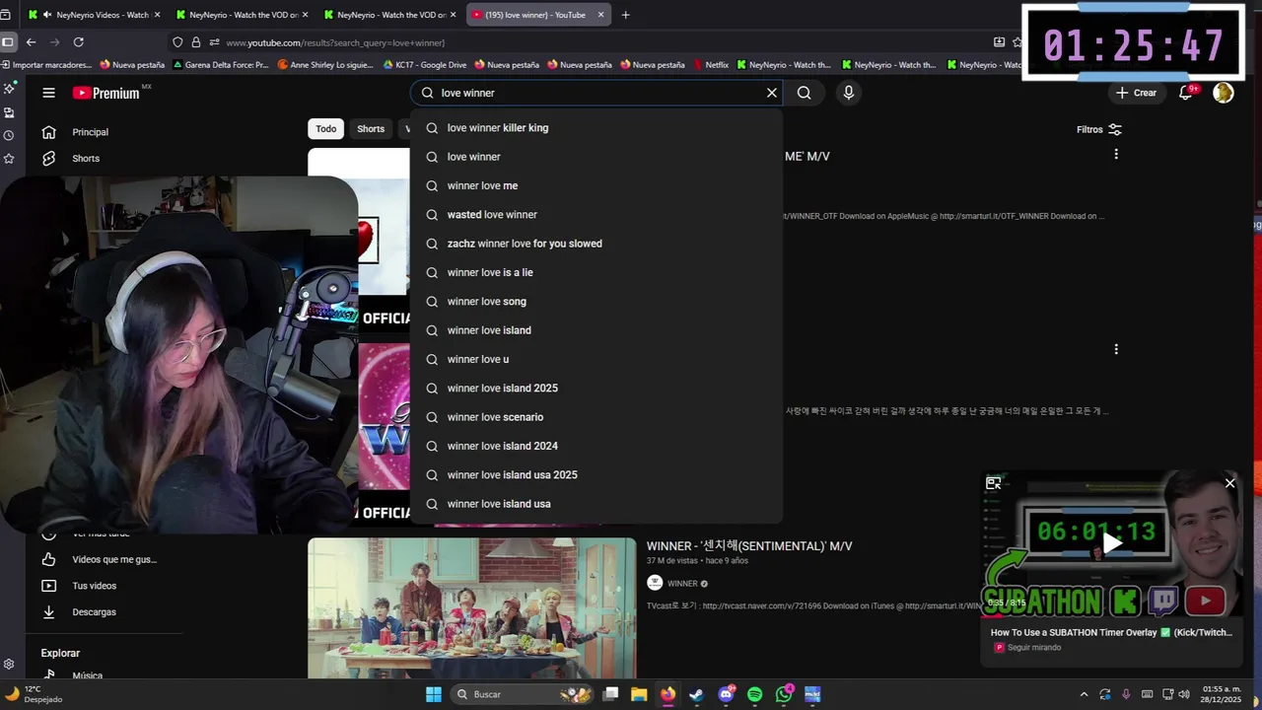The image size is (1262, 710).
Task: Open Discord from the taskbar
Action: (727, 694)
